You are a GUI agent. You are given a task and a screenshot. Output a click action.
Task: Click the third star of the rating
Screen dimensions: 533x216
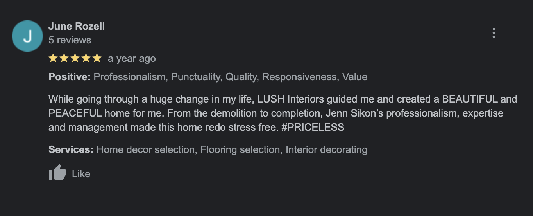pyautogui.click(x=75, y=58)
